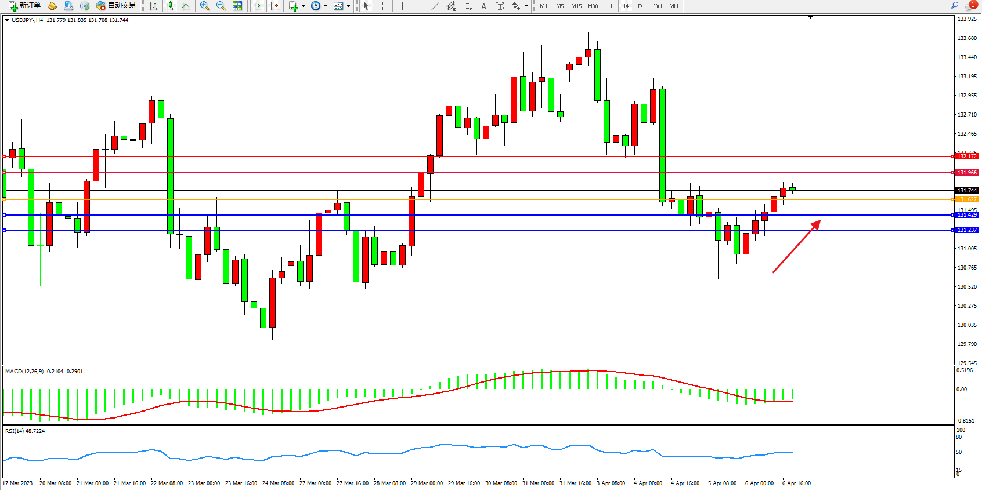Open the search magnifier icon

[954, 6]
